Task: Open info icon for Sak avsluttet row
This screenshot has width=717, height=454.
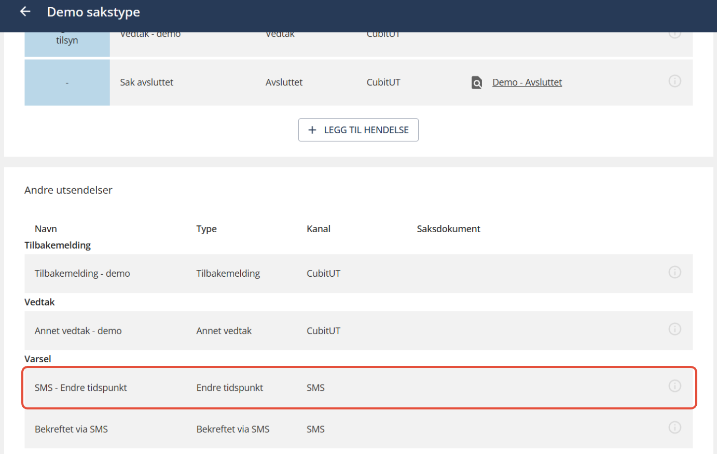Action: [x=674, y=81]
